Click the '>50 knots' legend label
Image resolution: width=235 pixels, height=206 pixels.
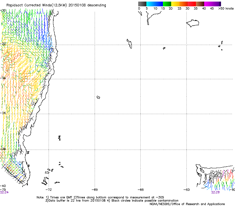(x=226, y=9)
